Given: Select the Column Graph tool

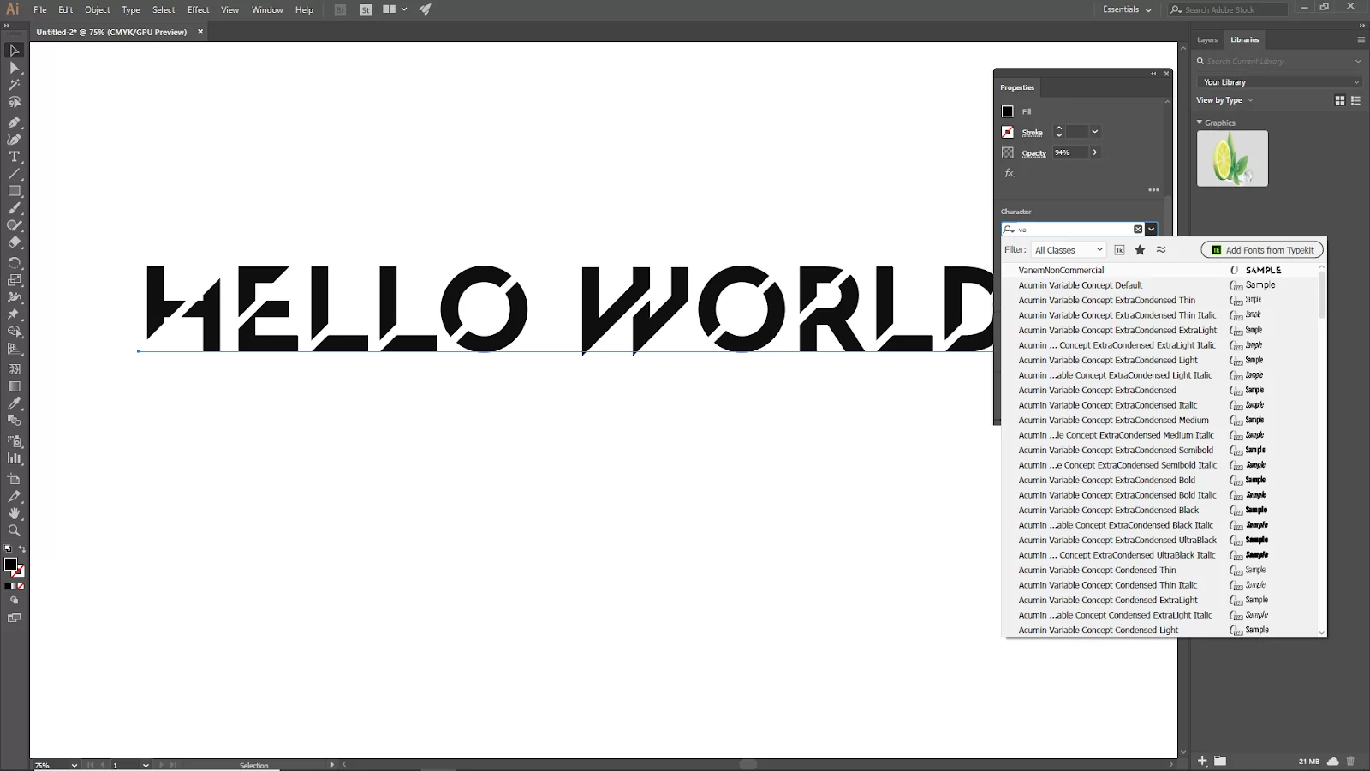Looking at the screenshot, I should 14,458.
